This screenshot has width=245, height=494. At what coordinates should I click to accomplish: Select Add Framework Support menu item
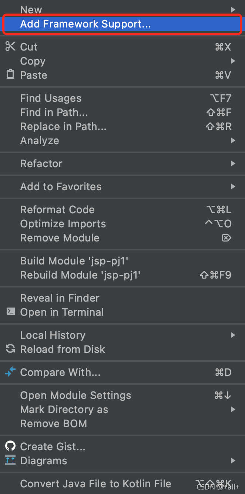tap(85, 24)
